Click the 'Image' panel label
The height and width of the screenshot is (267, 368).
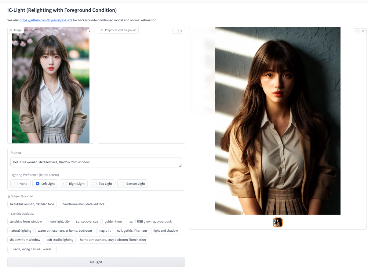(x=16, y=30)
